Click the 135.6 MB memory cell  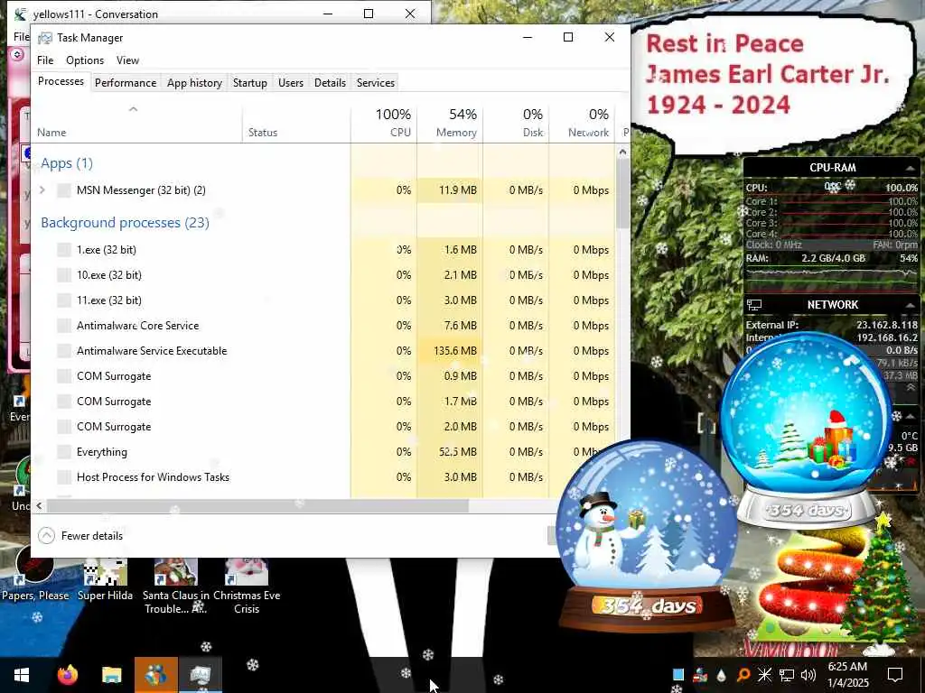[x=450, y=351]
